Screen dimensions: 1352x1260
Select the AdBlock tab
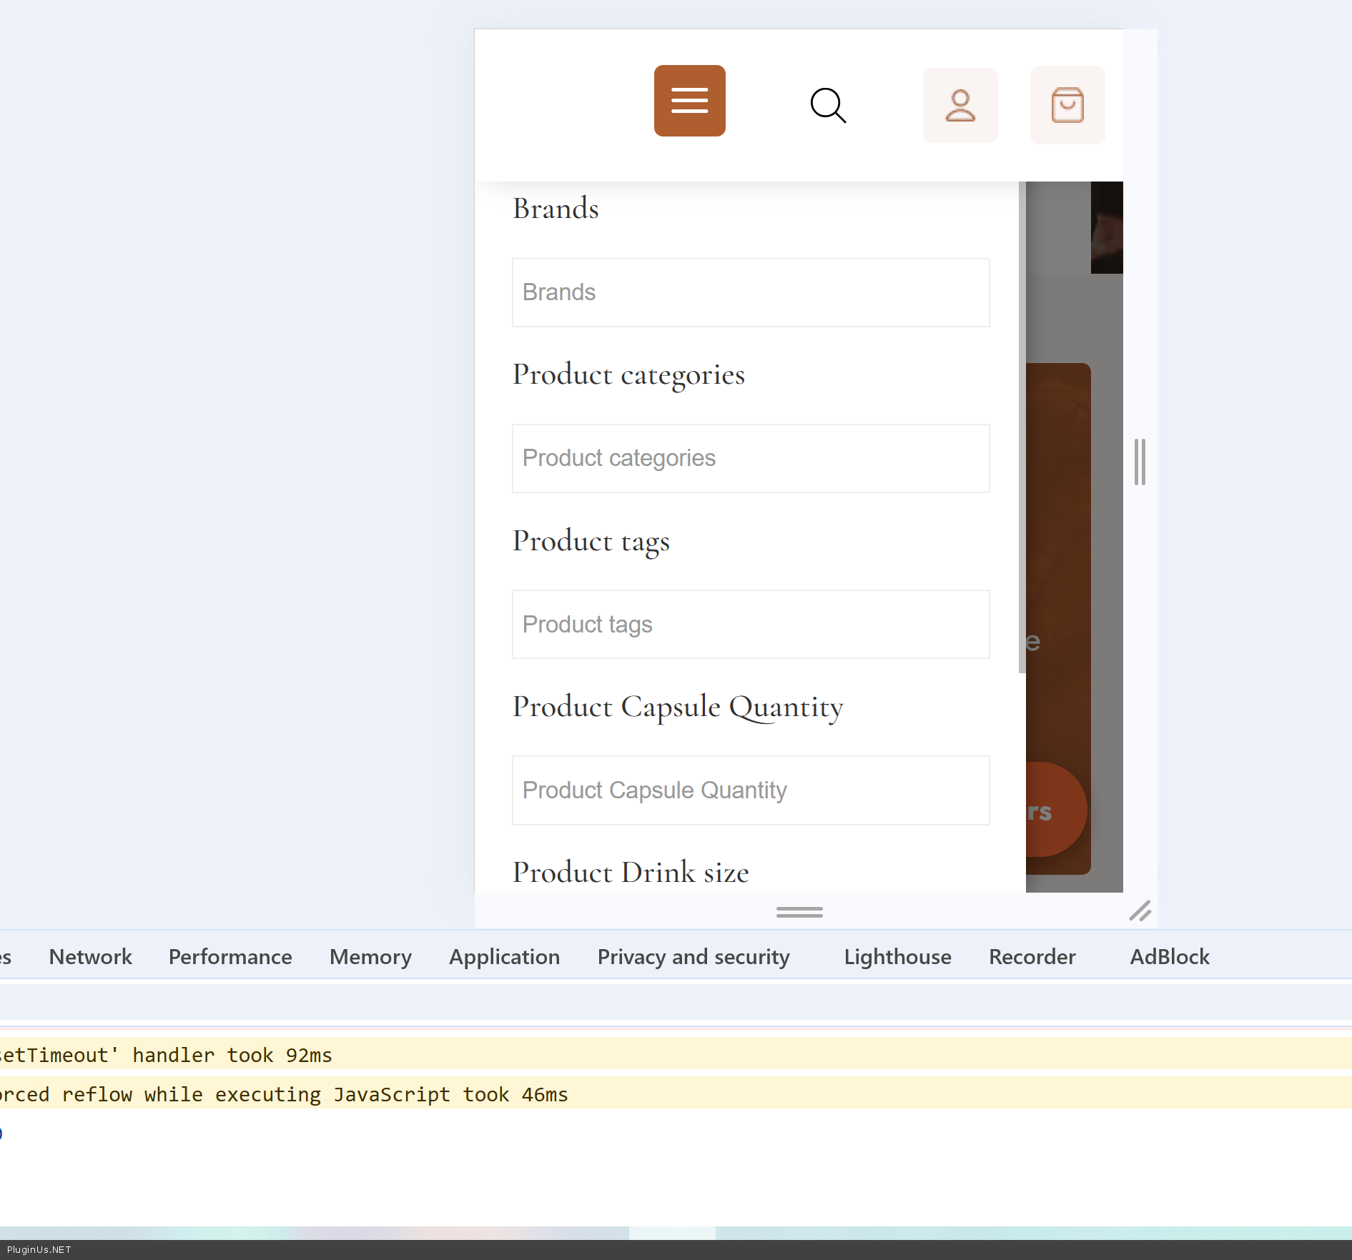[x=1169, y=957]
